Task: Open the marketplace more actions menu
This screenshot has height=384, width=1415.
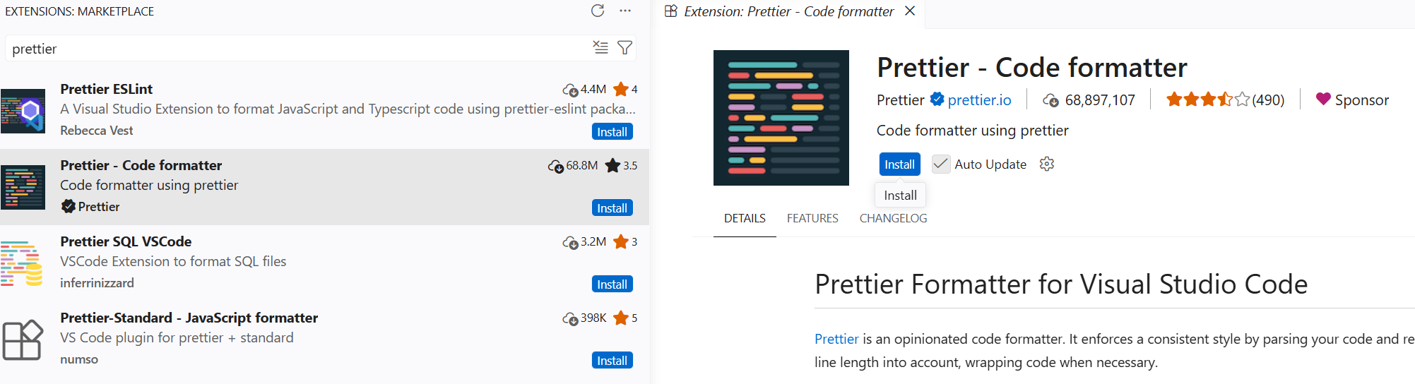Action: tap(625, 11)
